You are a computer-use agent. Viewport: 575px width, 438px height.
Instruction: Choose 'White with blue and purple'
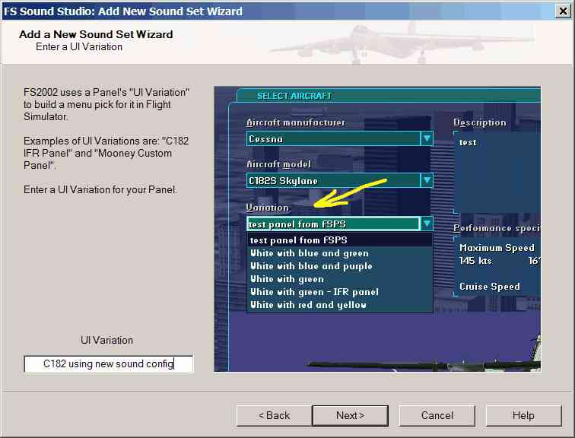pyautogui.click(x=340, y=266)
